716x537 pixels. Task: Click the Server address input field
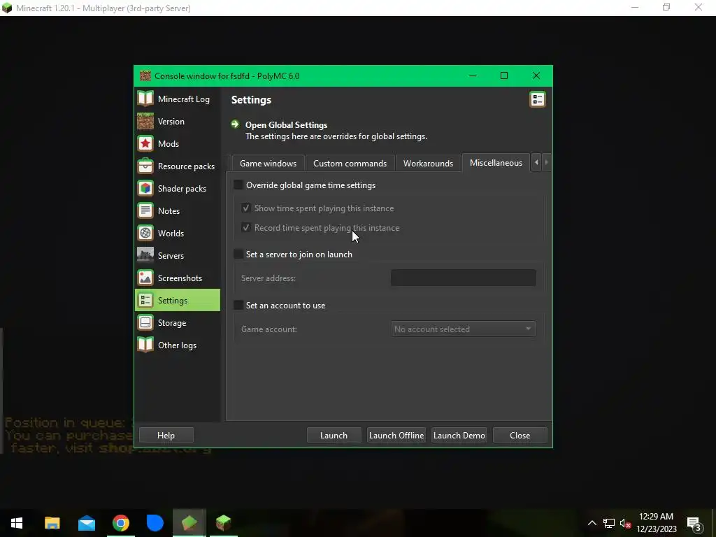[x=464, y=278]
